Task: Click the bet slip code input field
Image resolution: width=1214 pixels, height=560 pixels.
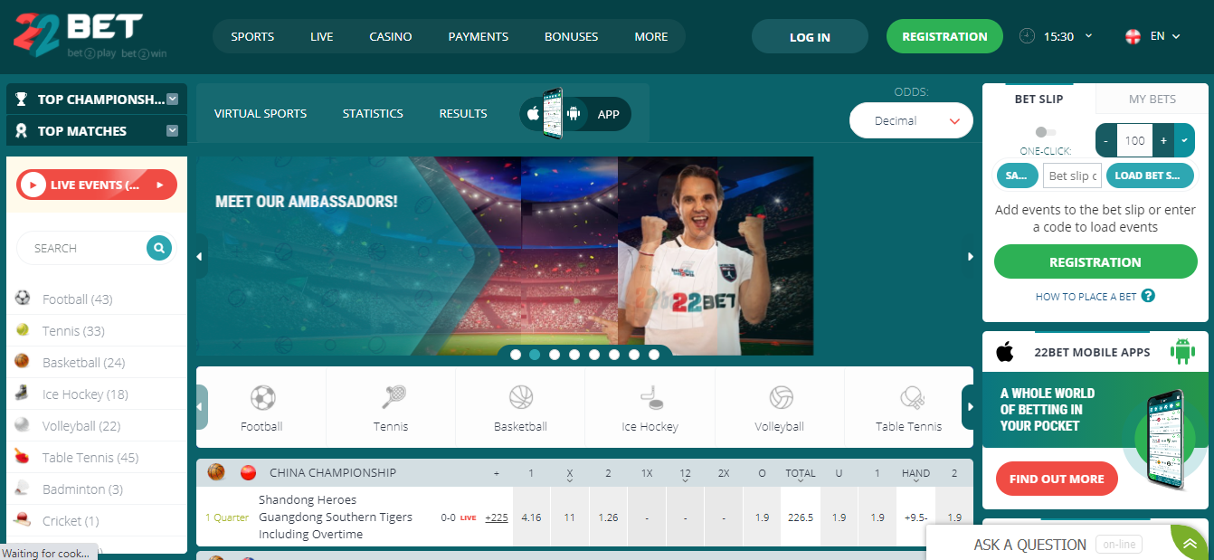Action: point(1072,176)
